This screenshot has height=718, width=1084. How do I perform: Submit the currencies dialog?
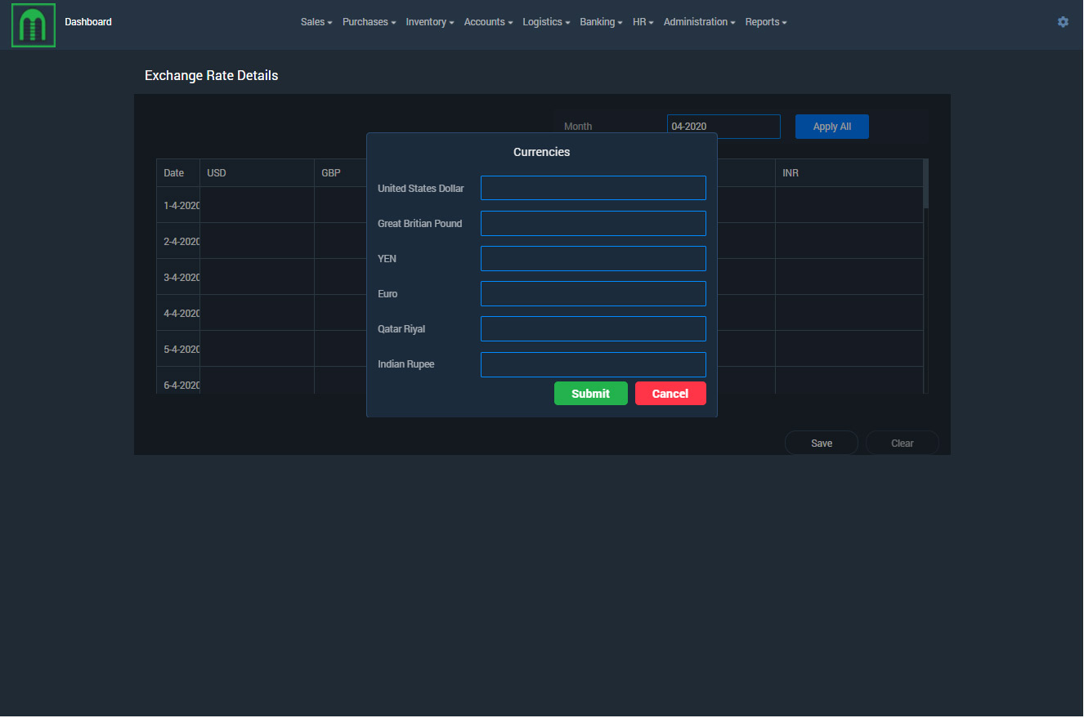click(591, 394)
